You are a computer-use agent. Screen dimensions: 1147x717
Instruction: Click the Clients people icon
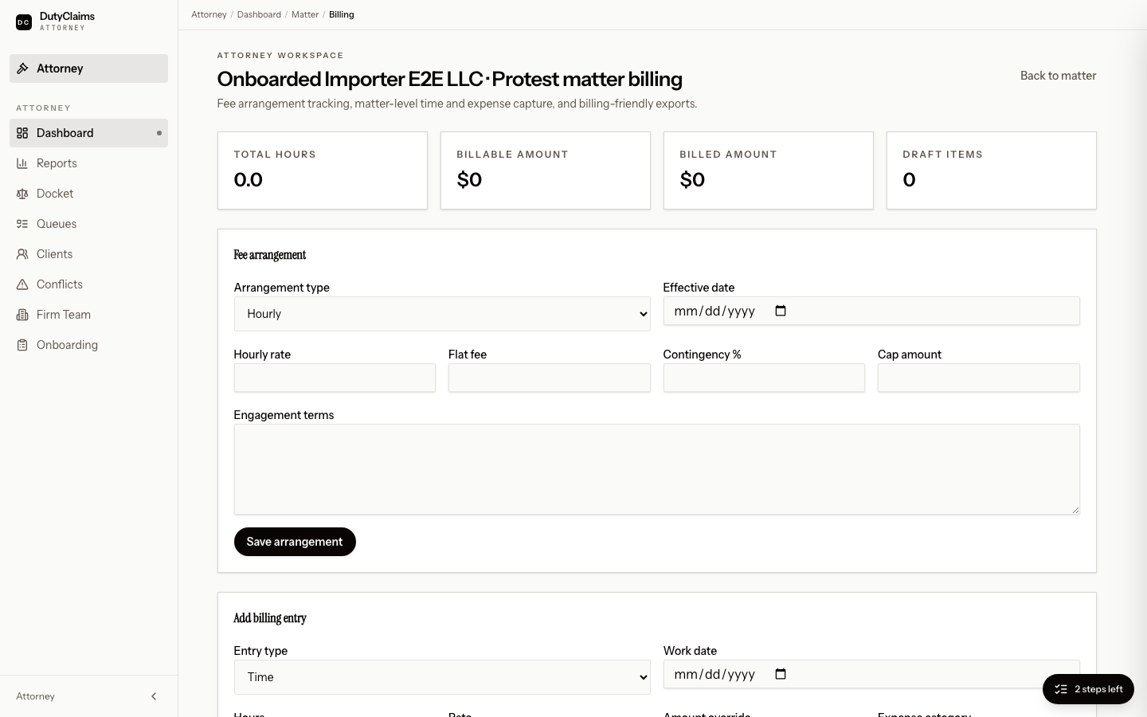point(22,254)
